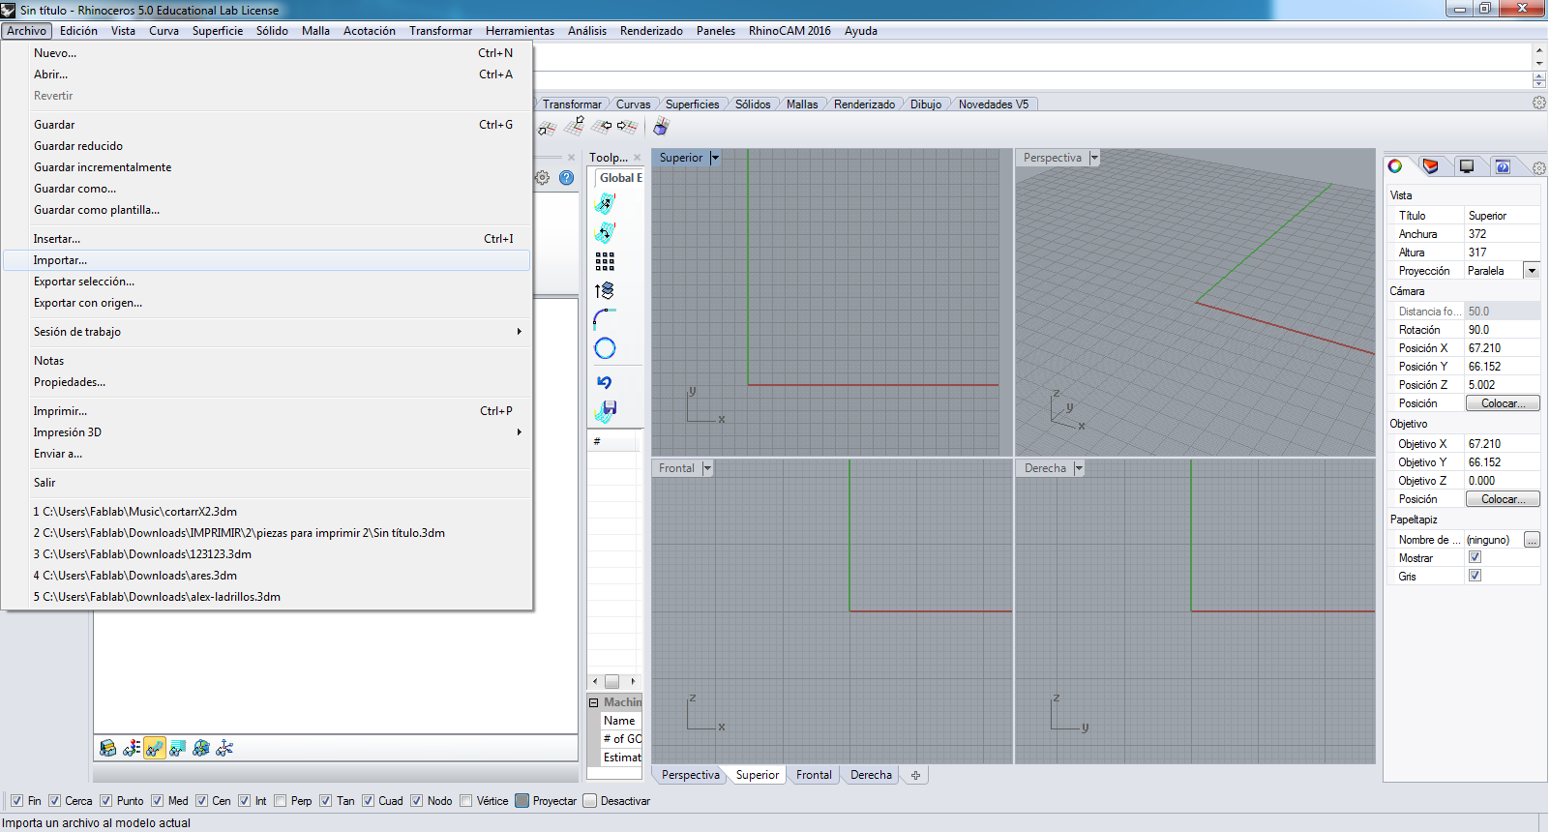Click the globe visibility glasses icon
This screenshot has height=832, width=1550.
[x=201, y=748]
